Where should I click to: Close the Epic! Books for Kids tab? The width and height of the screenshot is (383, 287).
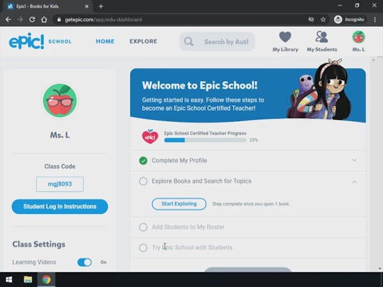pos(86,6)
